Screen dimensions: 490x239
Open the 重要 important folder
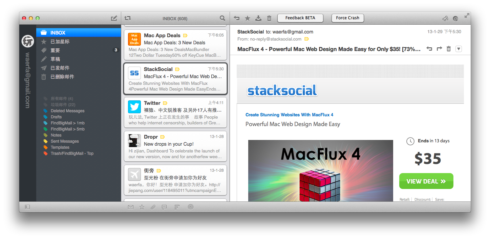pos(79,50)
